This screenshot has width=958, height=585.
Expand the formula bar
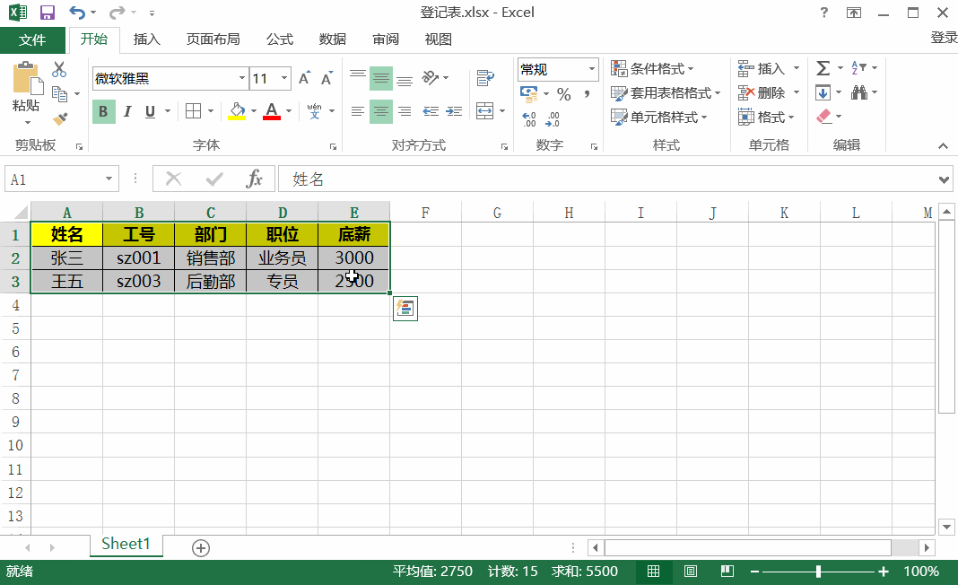point(944,179)
